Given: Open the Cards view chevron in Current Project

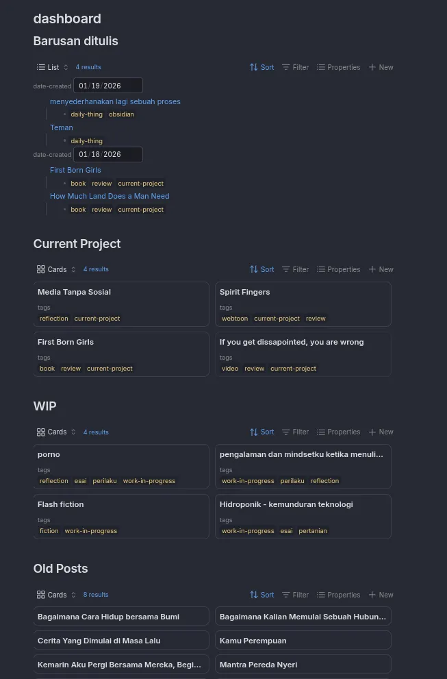Looking at the screenshot, I should pos(72,269).
